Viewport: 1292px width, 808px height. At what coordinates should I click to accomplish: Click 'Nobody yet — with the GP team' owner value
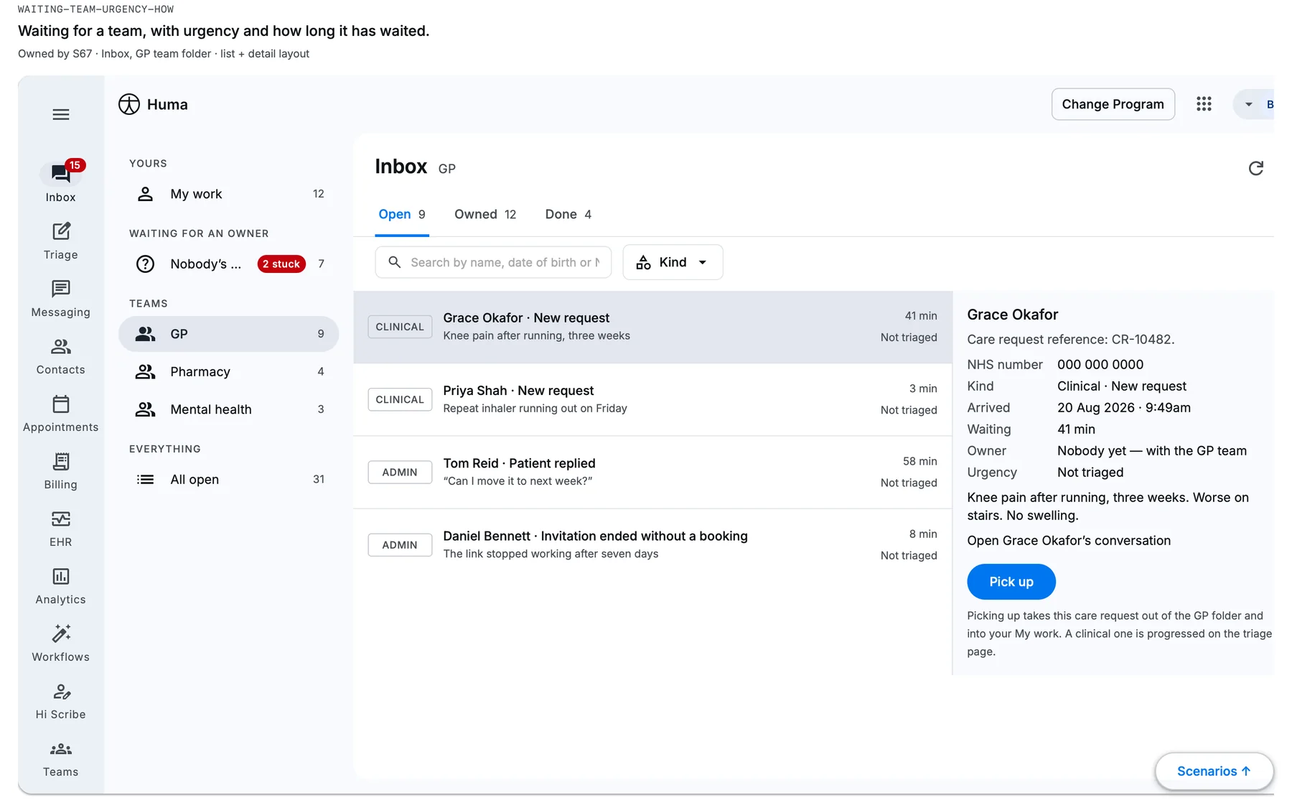click(x=1152, y=451)
